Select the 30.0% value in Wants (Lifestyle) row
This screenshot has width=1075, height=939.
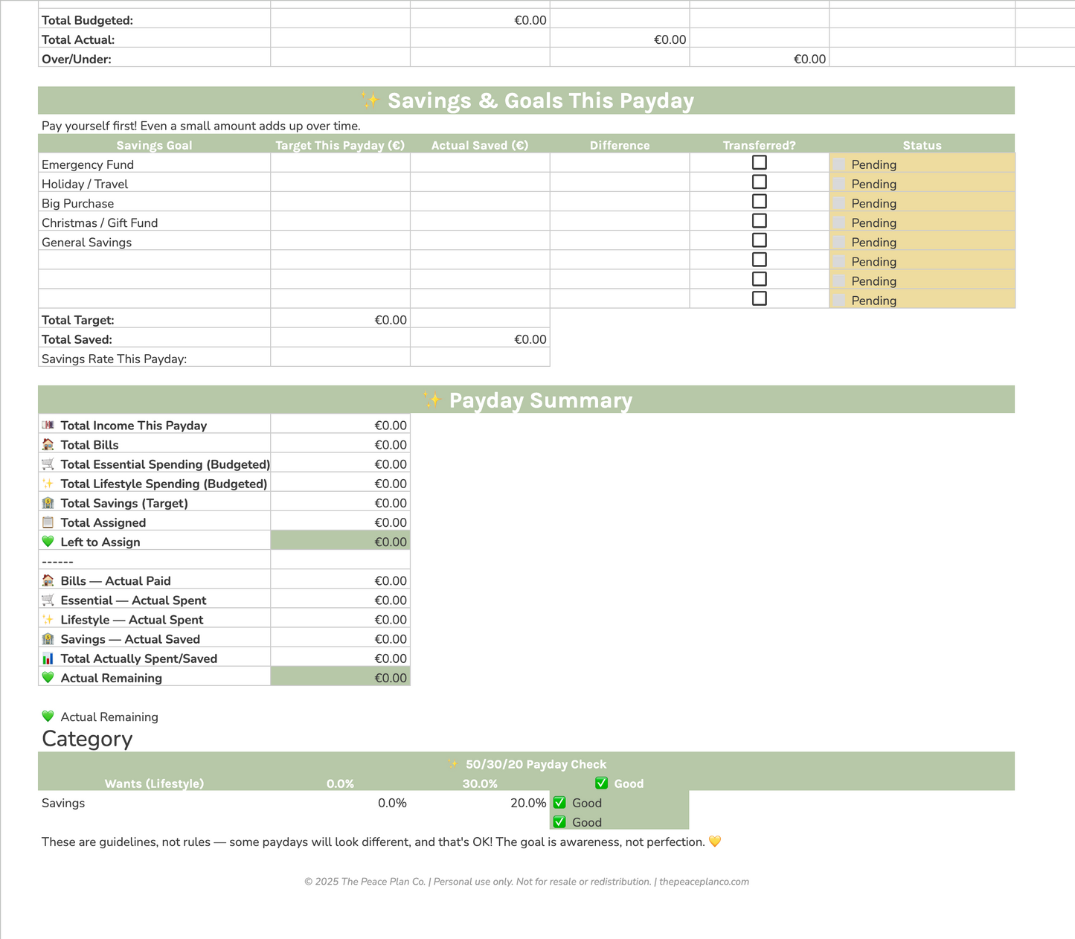tap(480, 783)
